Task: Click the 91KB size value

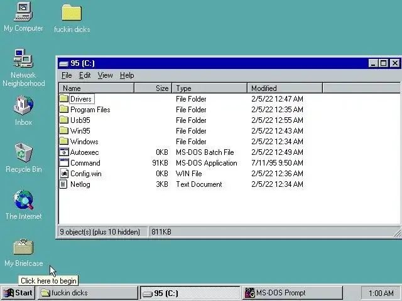Action: tap(160, 163)
